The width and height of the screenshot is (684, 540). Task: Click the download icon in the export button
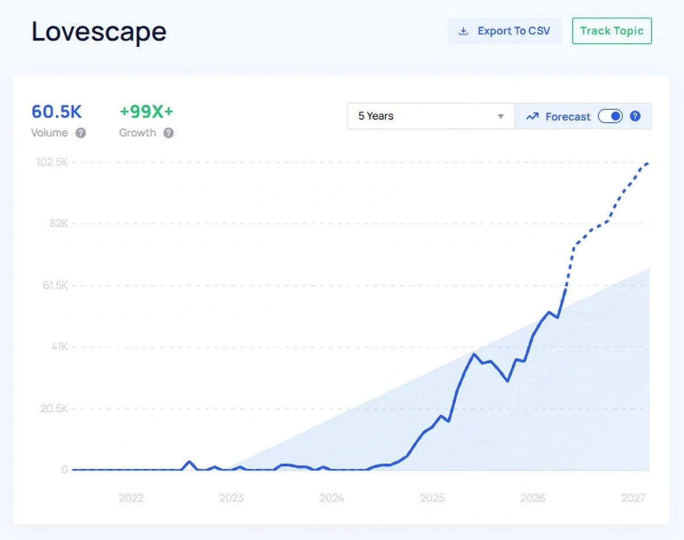pyautogui.click(x=464, y=31)
